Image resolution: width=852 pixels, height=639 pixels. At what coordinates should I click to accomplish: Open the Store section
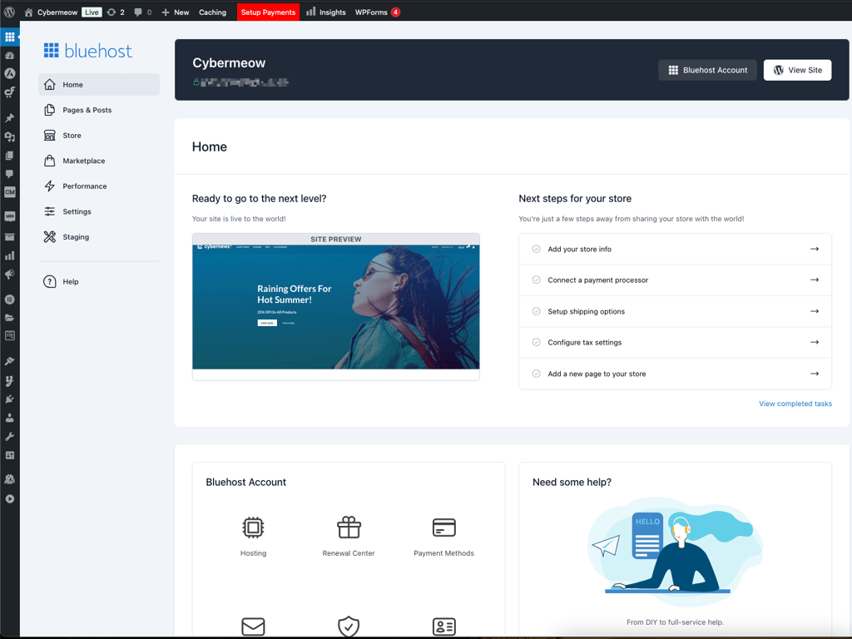100,136
